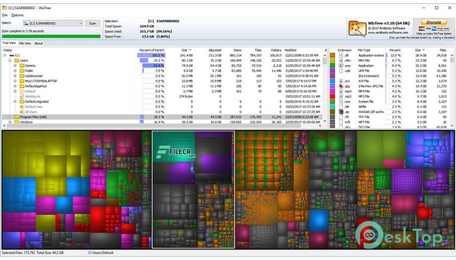Click the Program Files (x86) folder icon

pos(16,117)
